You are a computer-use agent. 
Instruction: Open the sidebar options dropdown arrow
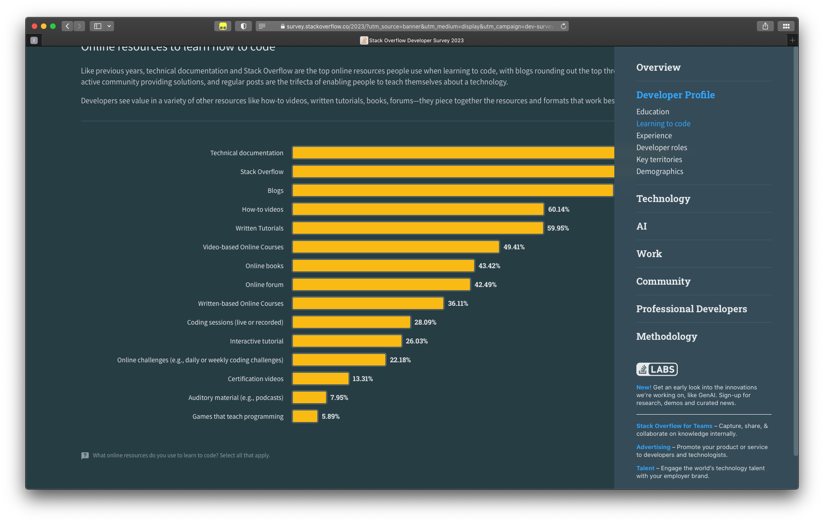[x=109, y=26]
